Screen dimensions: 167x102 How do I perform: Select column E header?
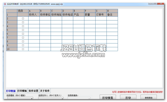point(79,11)
